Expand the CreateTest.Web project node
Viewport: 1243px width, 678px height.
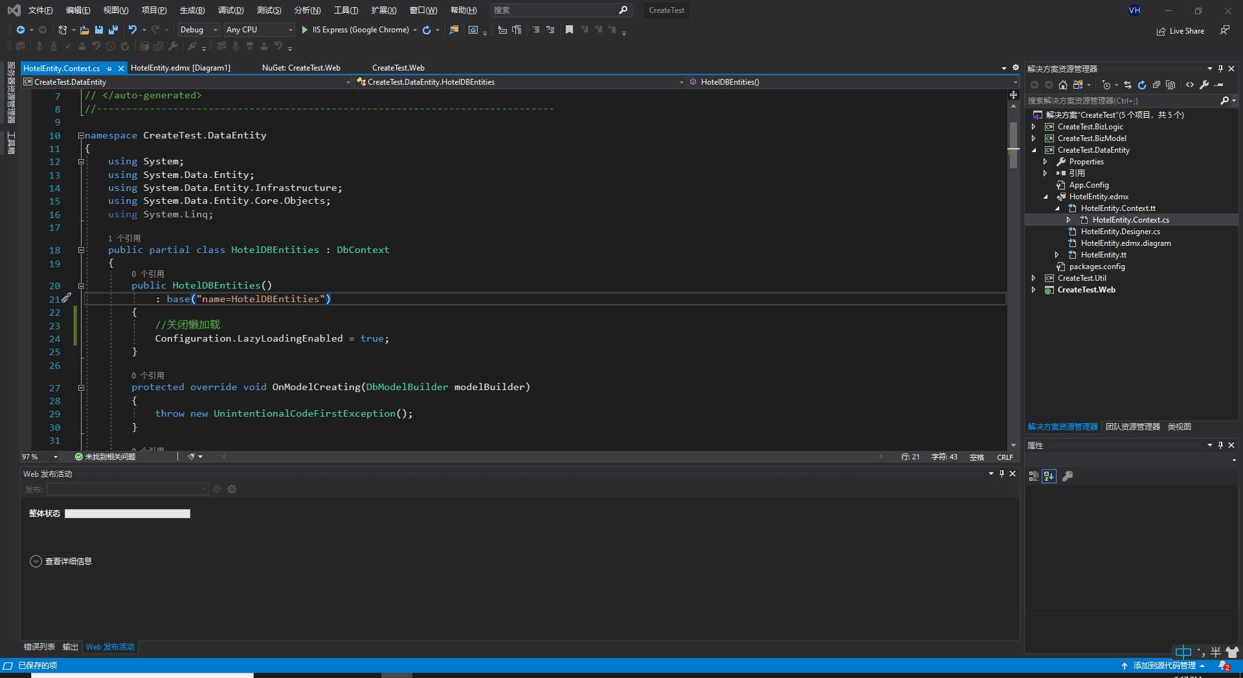pos(1034,290)
